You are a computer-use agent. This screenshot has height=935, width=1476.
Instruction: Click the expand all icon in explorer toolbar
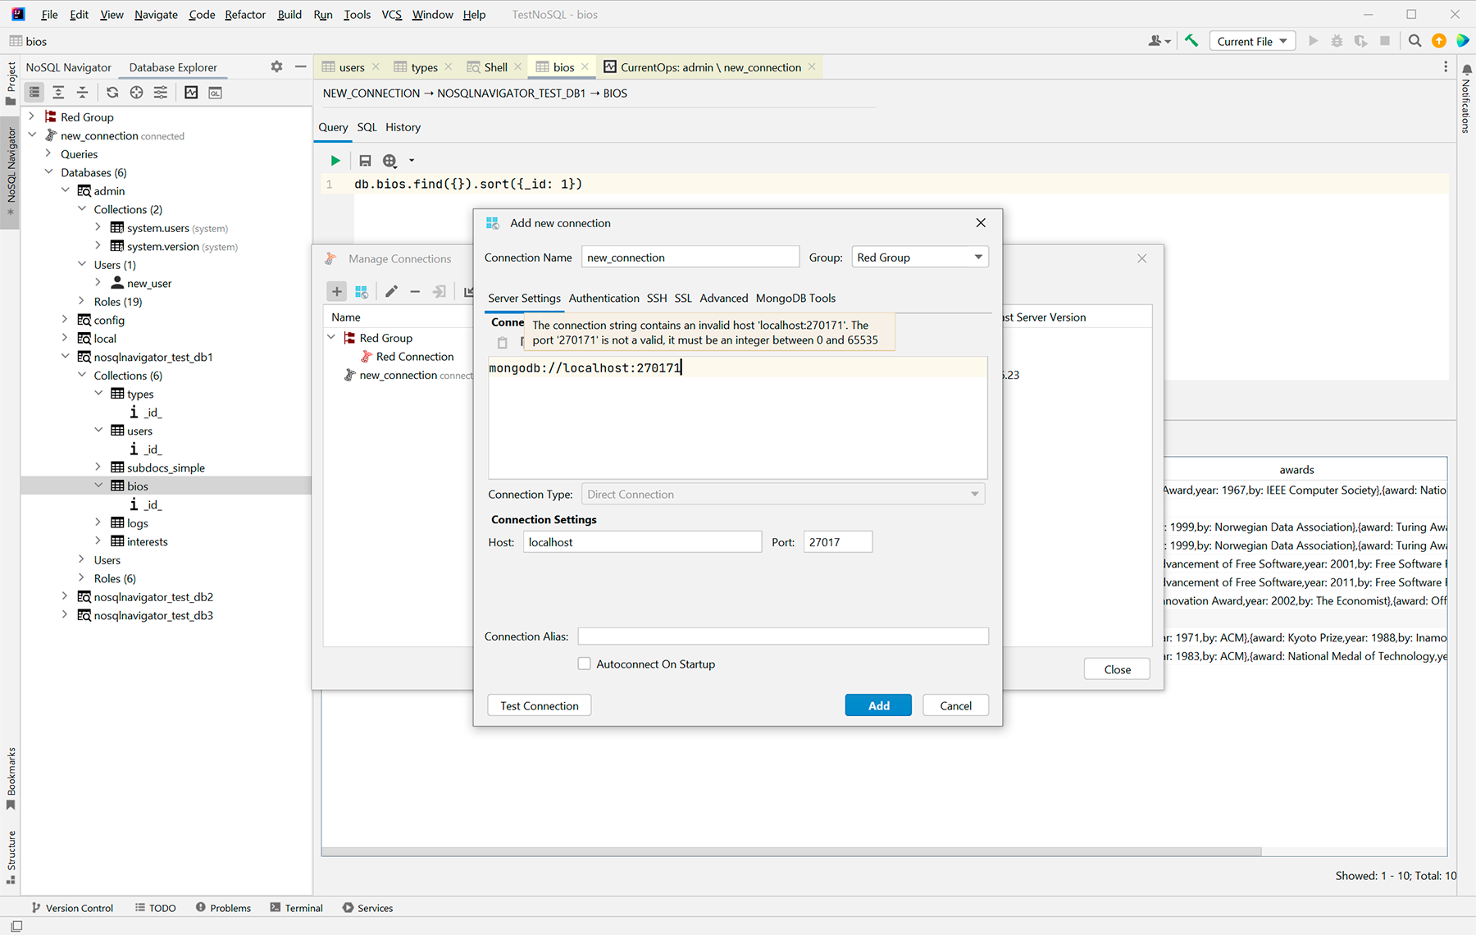pyautogui.click(x=58, y=93)
